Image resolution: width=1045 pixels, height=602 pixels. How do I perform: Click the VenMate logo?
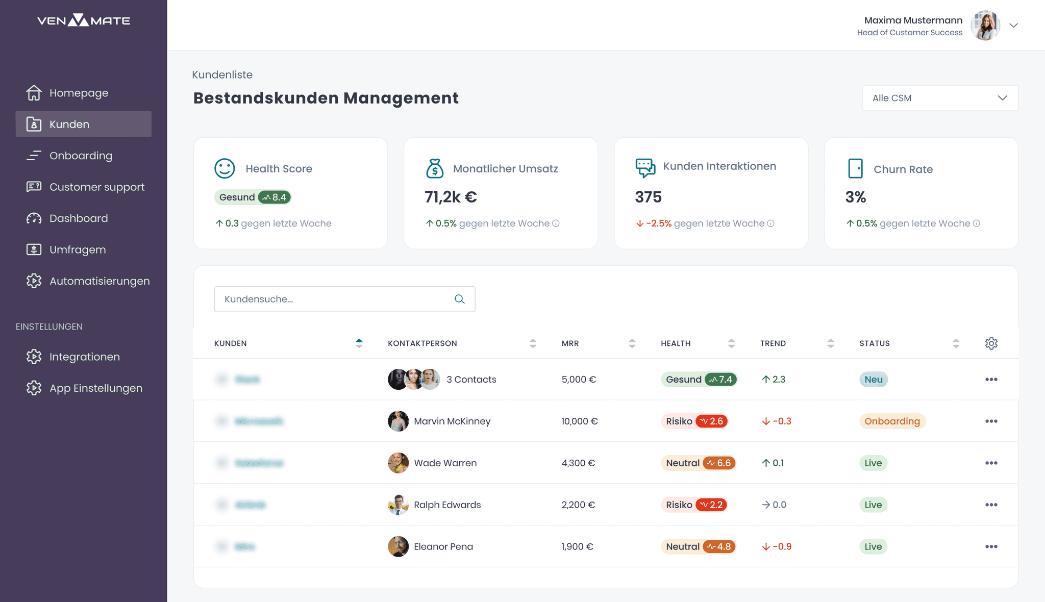click(84, 20)
